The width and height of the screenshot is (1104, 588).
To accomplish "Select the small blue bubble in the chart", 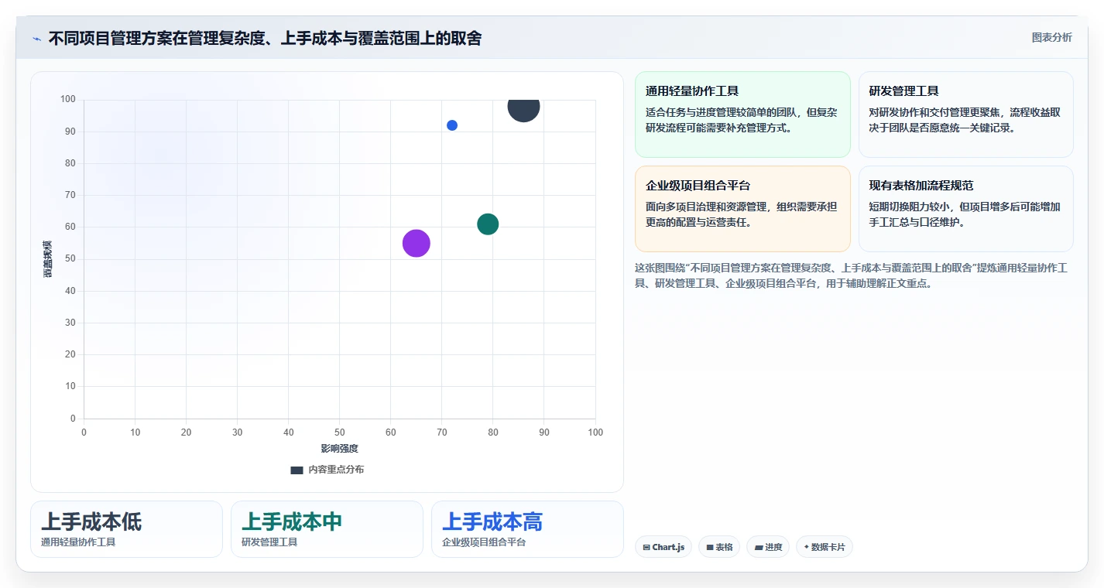I will tap(452, 125).
